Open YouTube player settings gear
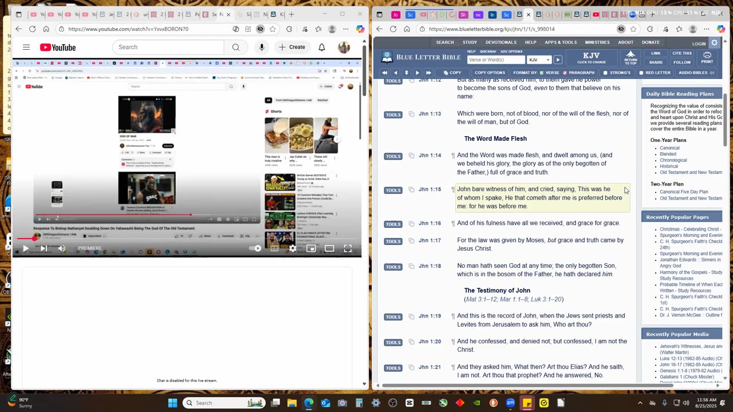The image size is (733, 412). tap(293, 248)
